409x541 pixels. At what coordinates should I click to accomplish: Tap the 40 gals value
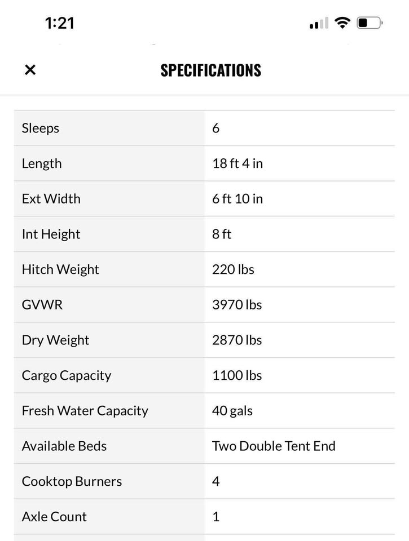coord(232,411)
